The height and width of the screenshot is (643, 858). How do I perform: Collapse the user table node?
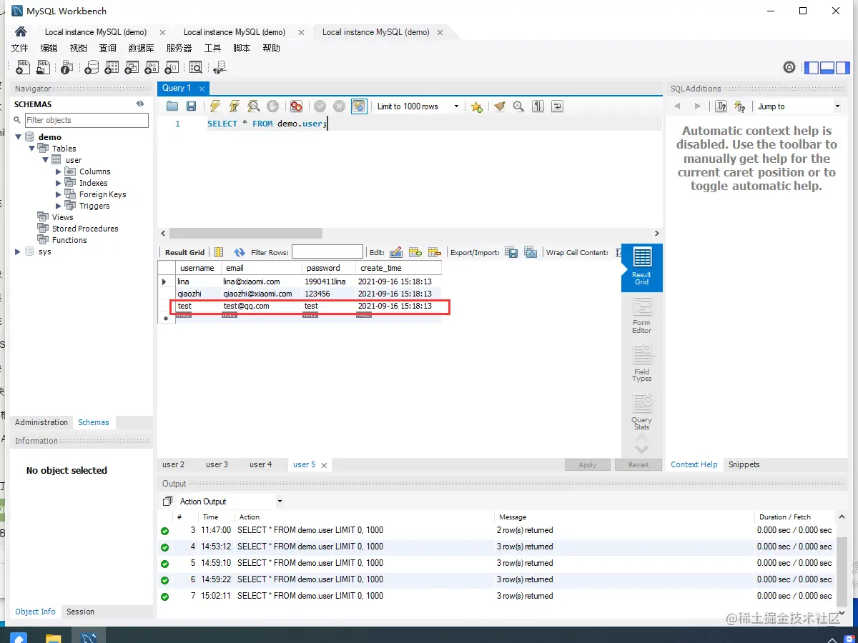click(x=45, y=160)
